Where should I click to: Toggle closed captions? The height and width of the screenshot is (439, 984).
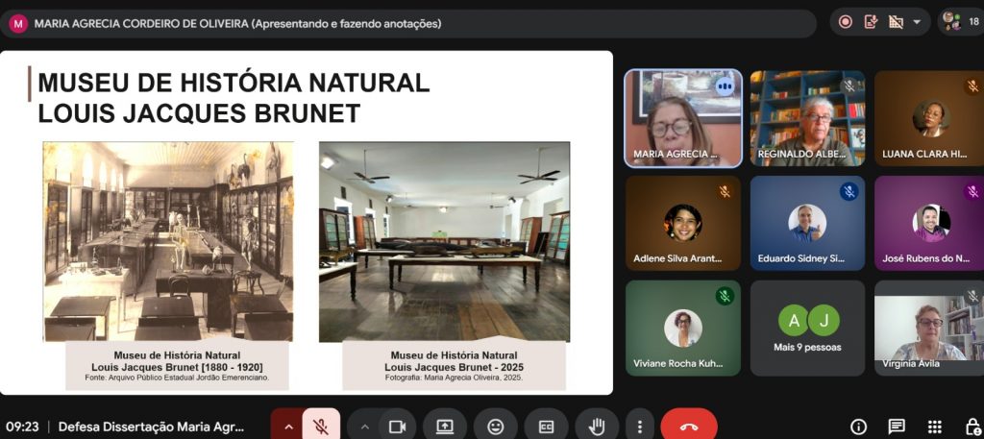pos(546,427)
